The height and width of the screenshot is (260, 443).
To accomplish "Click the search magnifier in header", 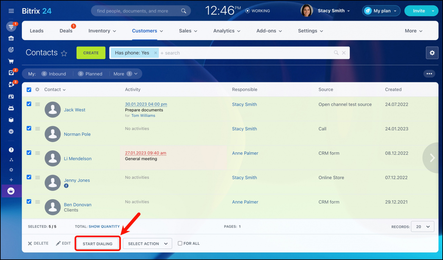I will point(184,11).
